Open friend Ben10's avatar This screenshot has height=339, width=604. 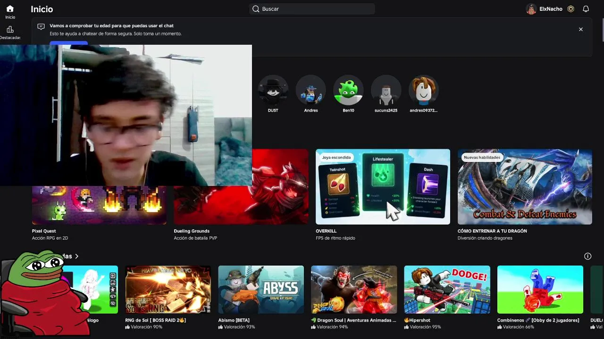[348, 90]
